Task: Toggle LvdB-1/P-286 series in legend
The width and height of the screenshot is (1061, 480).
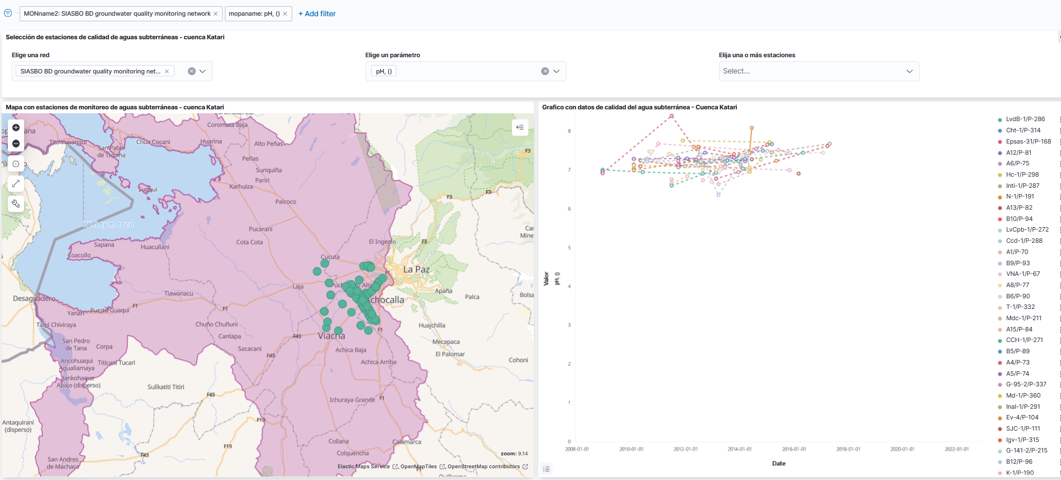Action: 1025,119
